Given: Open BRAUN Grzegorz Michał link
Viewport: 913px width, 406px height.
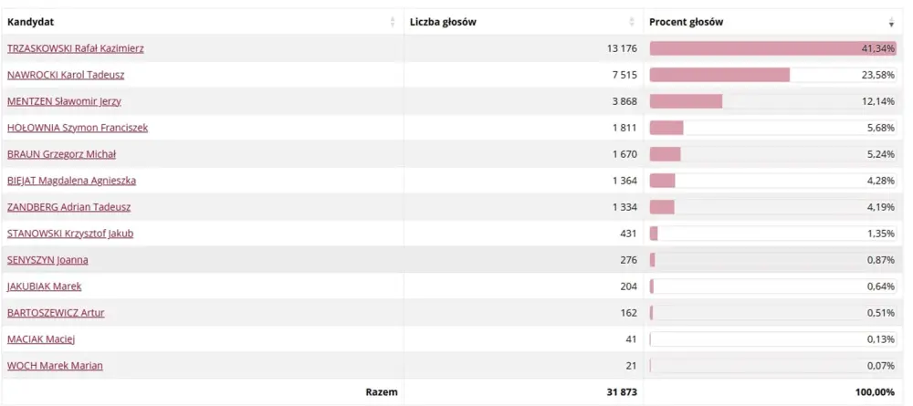Looking at the screenshot, I should pos(62,154).
